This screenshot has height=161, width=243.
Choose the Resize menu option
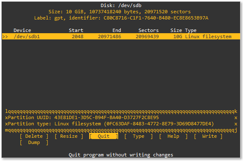pyautogui.click(x=69, y=137)
